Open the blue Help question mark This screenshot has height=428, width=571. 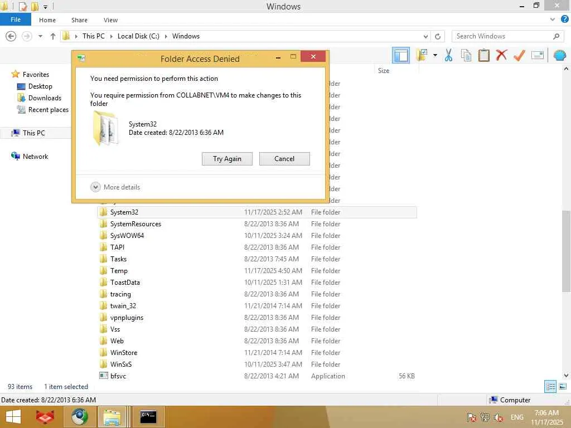coord(564,20)
